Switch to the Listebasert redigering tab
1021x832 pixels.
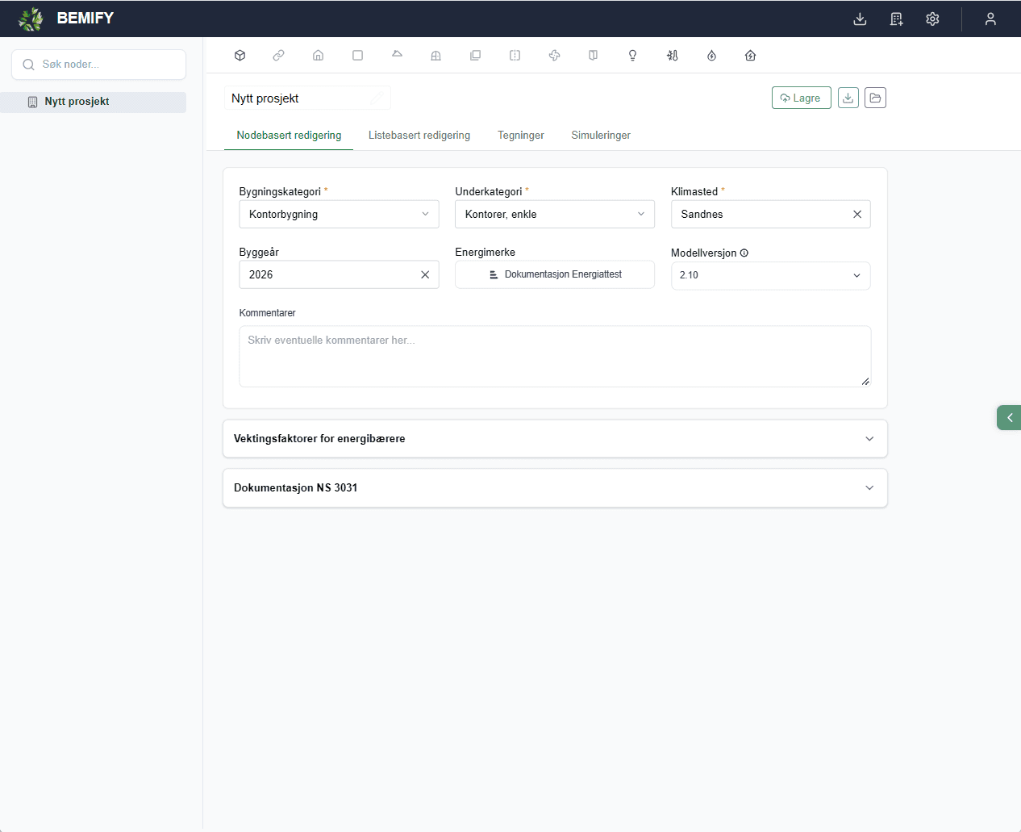click(x=419, y=136)
